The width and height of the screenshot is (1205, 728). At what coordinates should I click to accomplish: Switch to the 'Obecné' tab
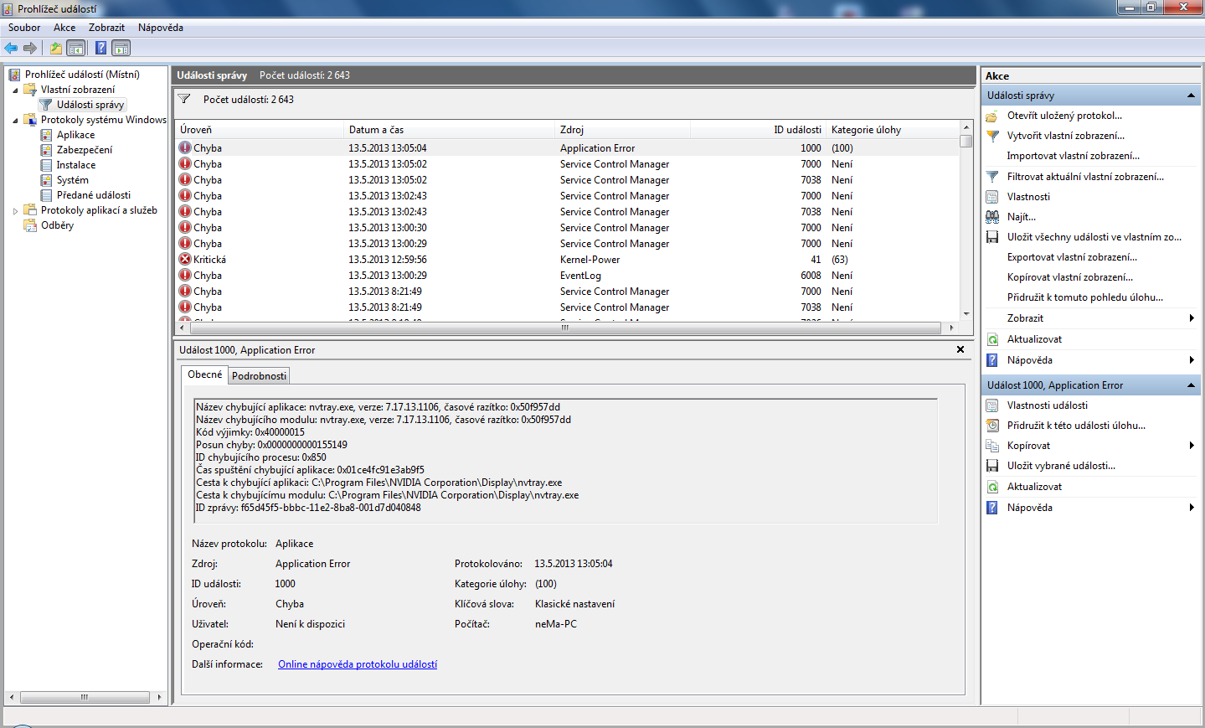205,374
